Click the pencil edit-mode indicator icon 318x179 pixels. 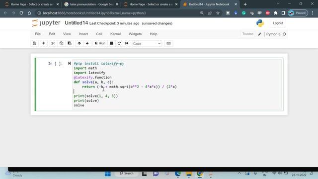coord(259,34)
